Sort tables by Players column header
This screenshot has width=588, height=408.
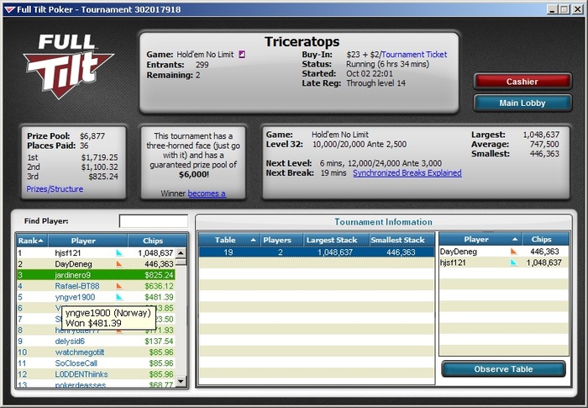[281, 240]
